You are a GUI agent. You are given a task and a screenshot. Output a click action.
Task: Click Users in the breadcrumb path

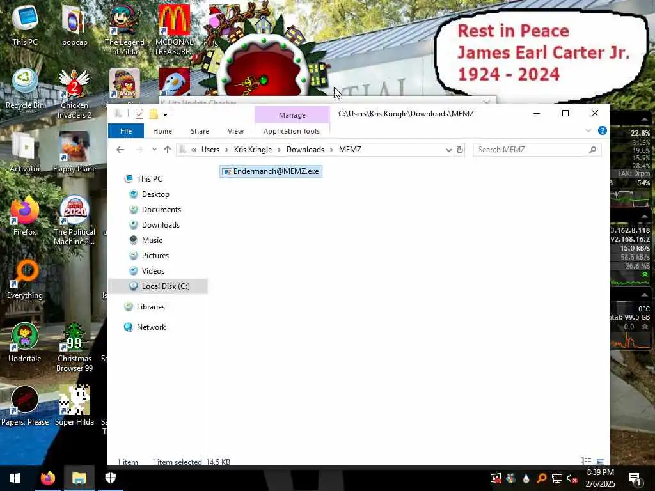[210, 150]
